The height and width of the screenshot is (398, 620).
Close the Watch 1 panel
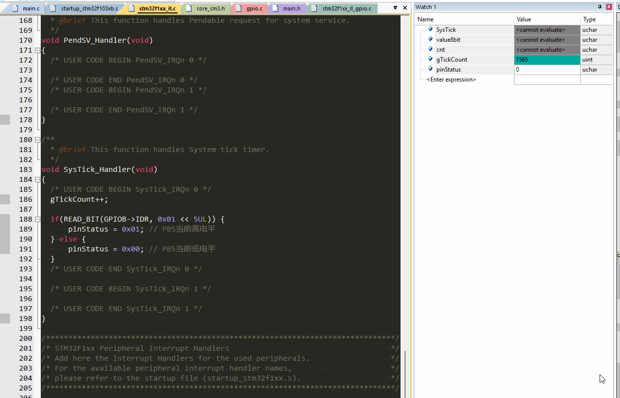tap(608, 6)
